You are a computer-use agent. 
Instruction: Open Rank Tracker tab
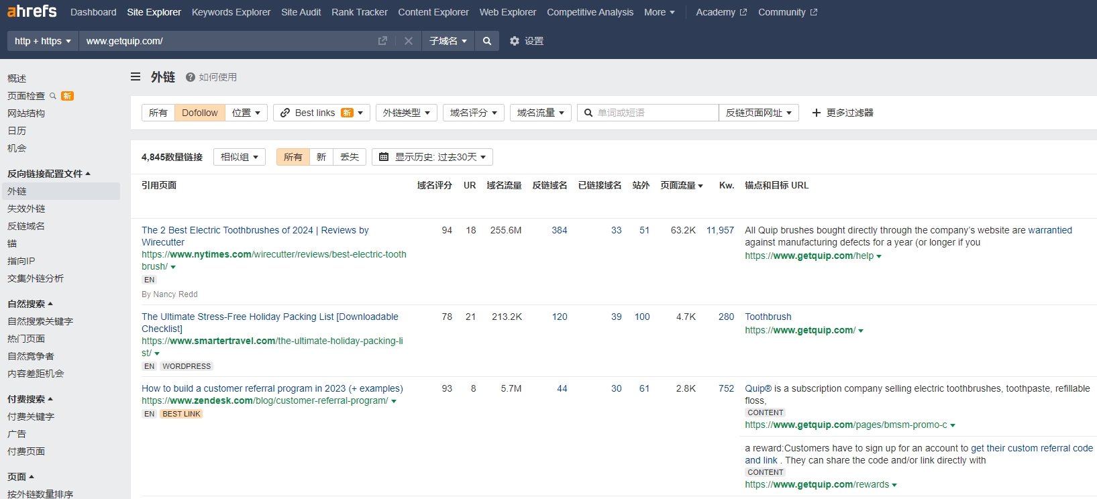pos(360,12)
